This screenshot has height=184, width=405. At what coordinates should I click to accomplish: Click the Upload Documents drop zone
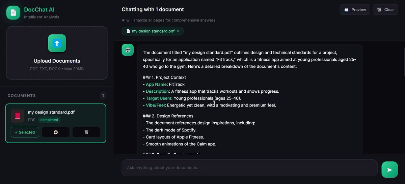point(57,53)
